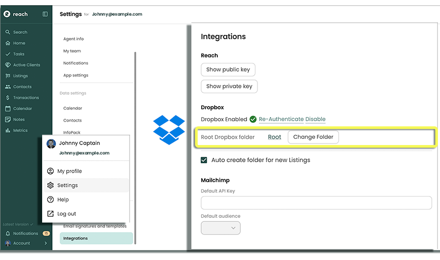
Task: Expand the Default audience dropdown
Action: (221, 228)
